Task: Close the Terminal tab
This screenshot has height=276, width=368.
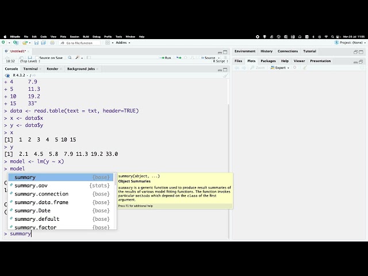Action: coord(40,69)
